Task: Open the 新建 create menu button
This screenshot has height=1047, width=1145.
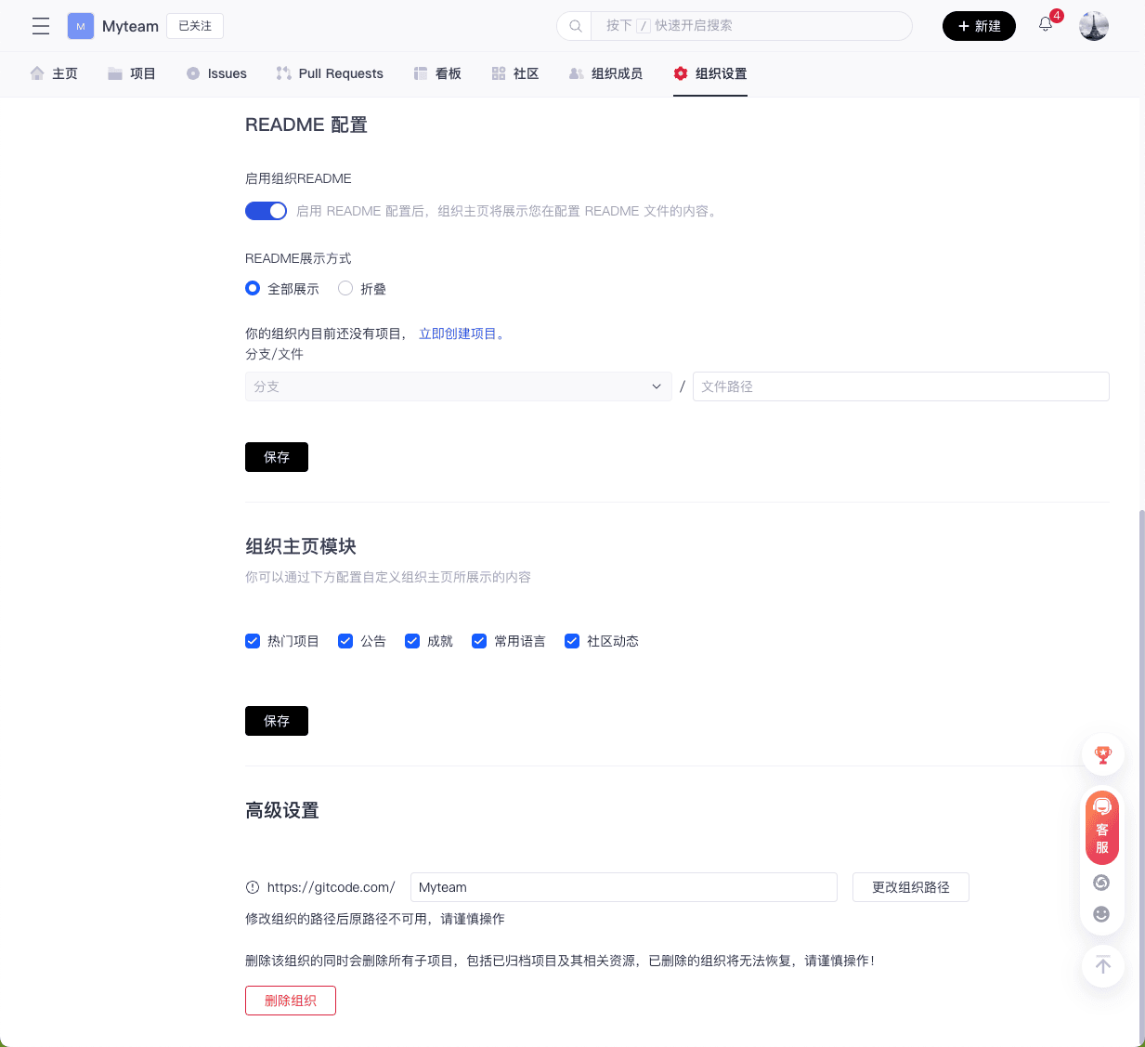Action: [x=979, y=26]
